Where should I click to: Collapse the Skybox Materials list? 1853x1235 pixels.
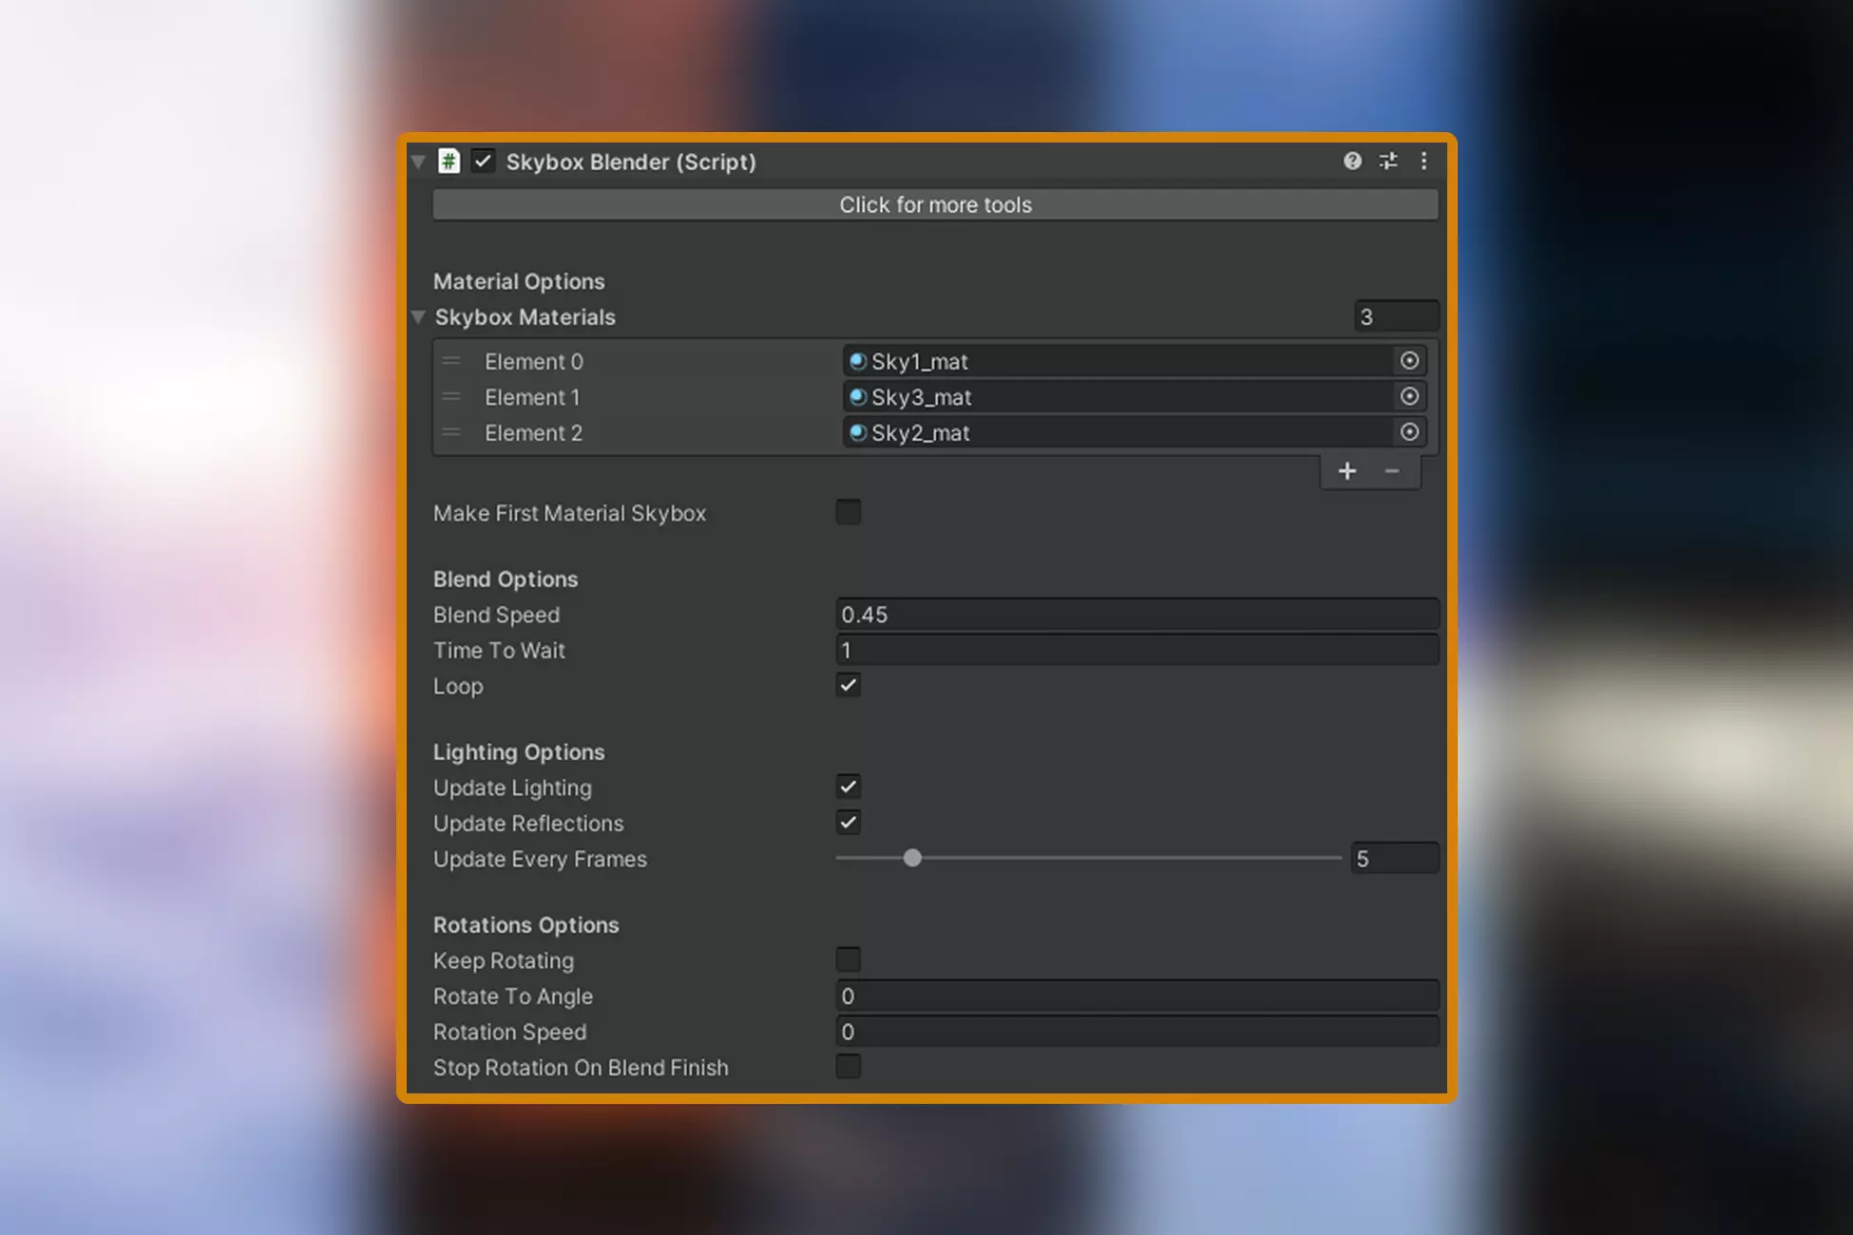[418, 317]
